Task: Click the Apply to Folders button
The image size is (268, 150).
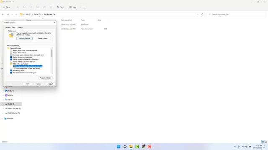Action: coord(24,38)
